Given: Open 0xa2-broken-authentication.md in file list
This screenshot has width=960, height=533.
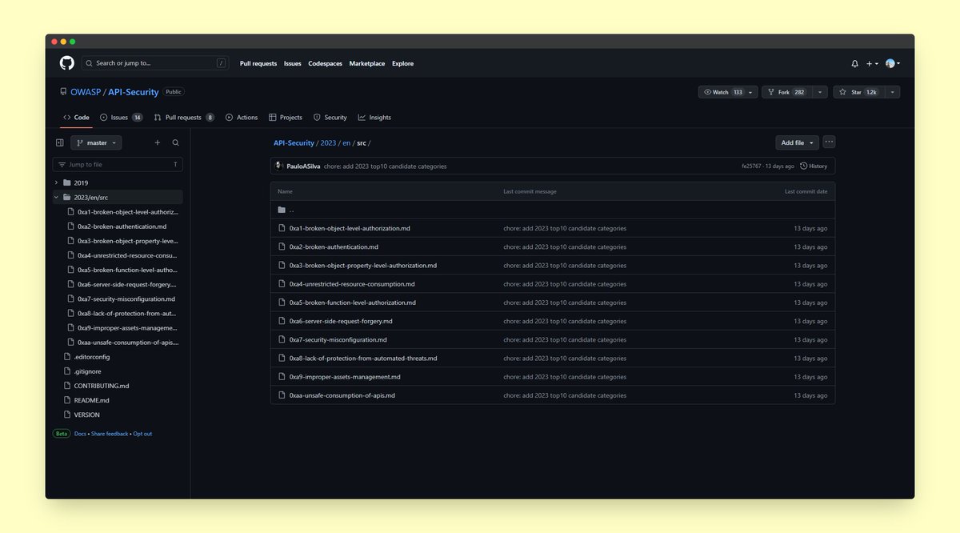Looking at the screenshot, I should pyautogui.click(x=334, y=246).
